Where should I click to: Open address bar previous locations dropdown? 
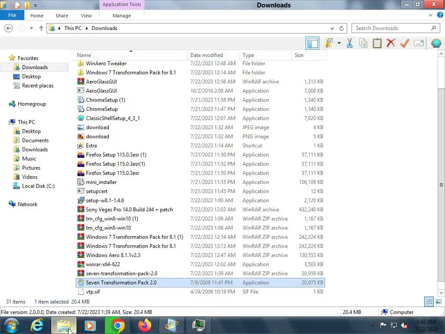(x=332, y=28)
